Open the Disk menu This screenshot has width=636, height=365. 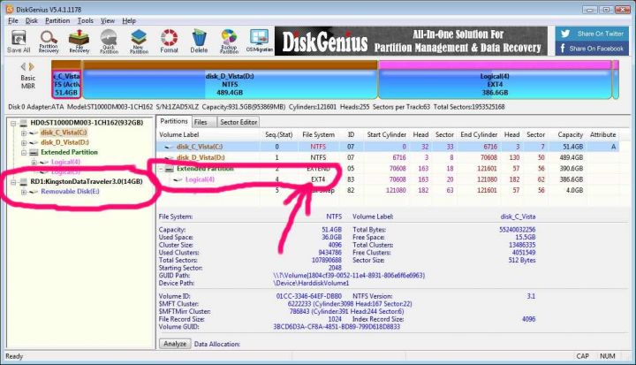(31, 20)
